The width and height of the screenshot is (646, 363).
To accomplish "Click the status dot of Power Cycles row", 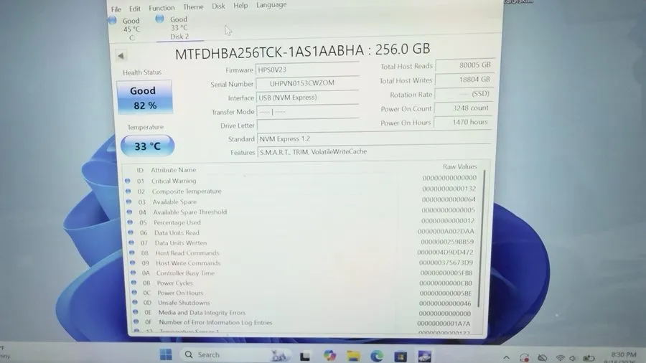I will [134, 283].
